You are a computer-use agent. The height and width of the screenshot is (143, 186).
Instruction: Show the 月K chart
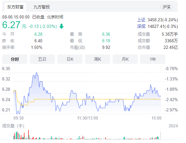pos(125,59)
